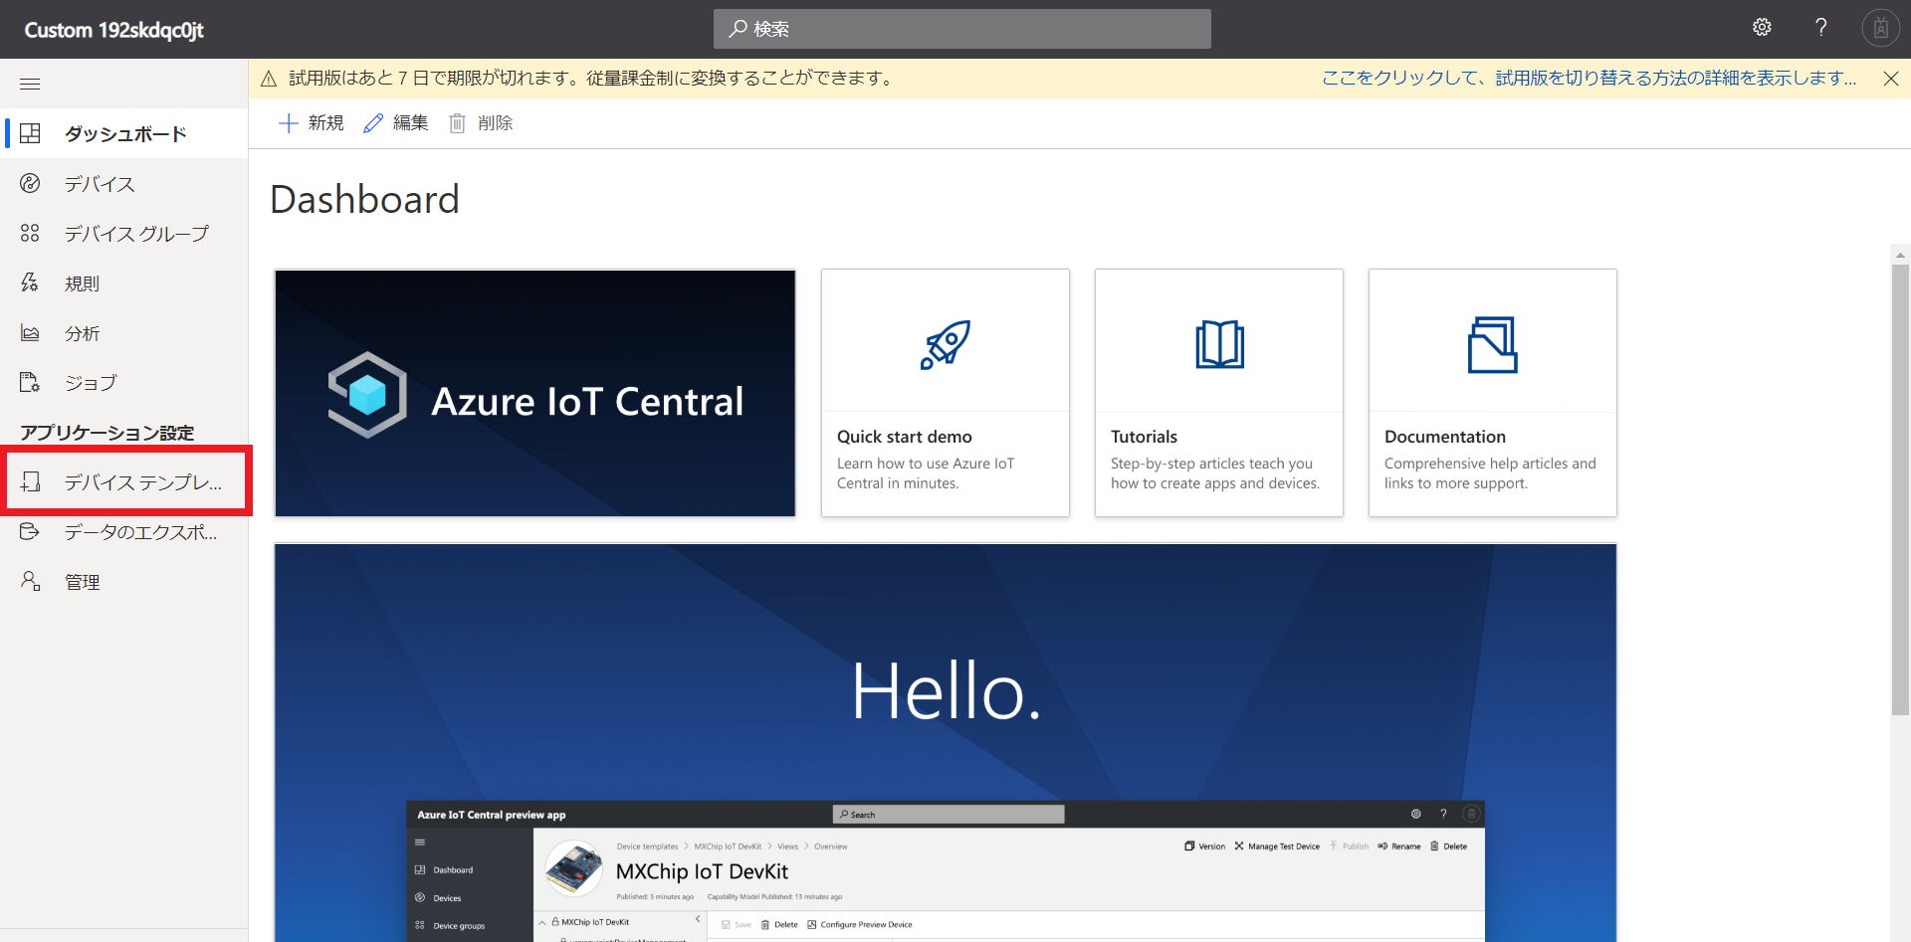Click the MXChip IoT DevKit preview screenshot

946,870
